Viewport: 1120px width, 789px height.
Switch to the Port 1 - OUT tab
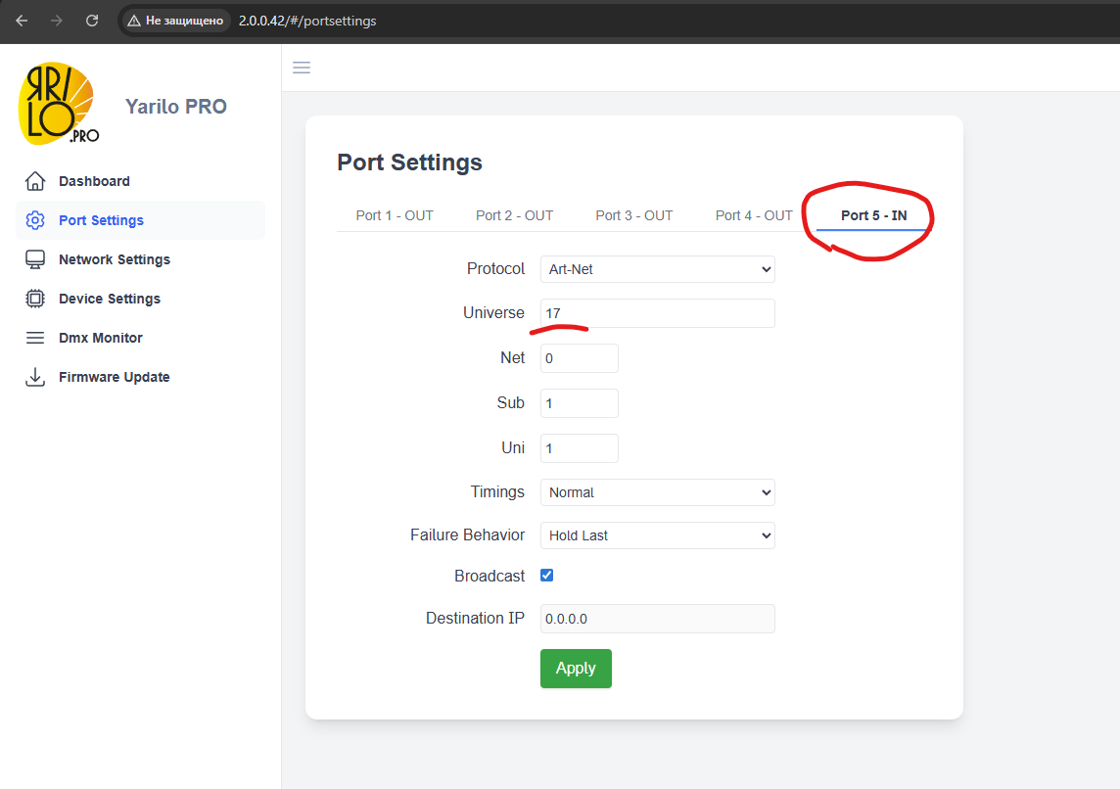pyautogui.click(x=395, y=215)
